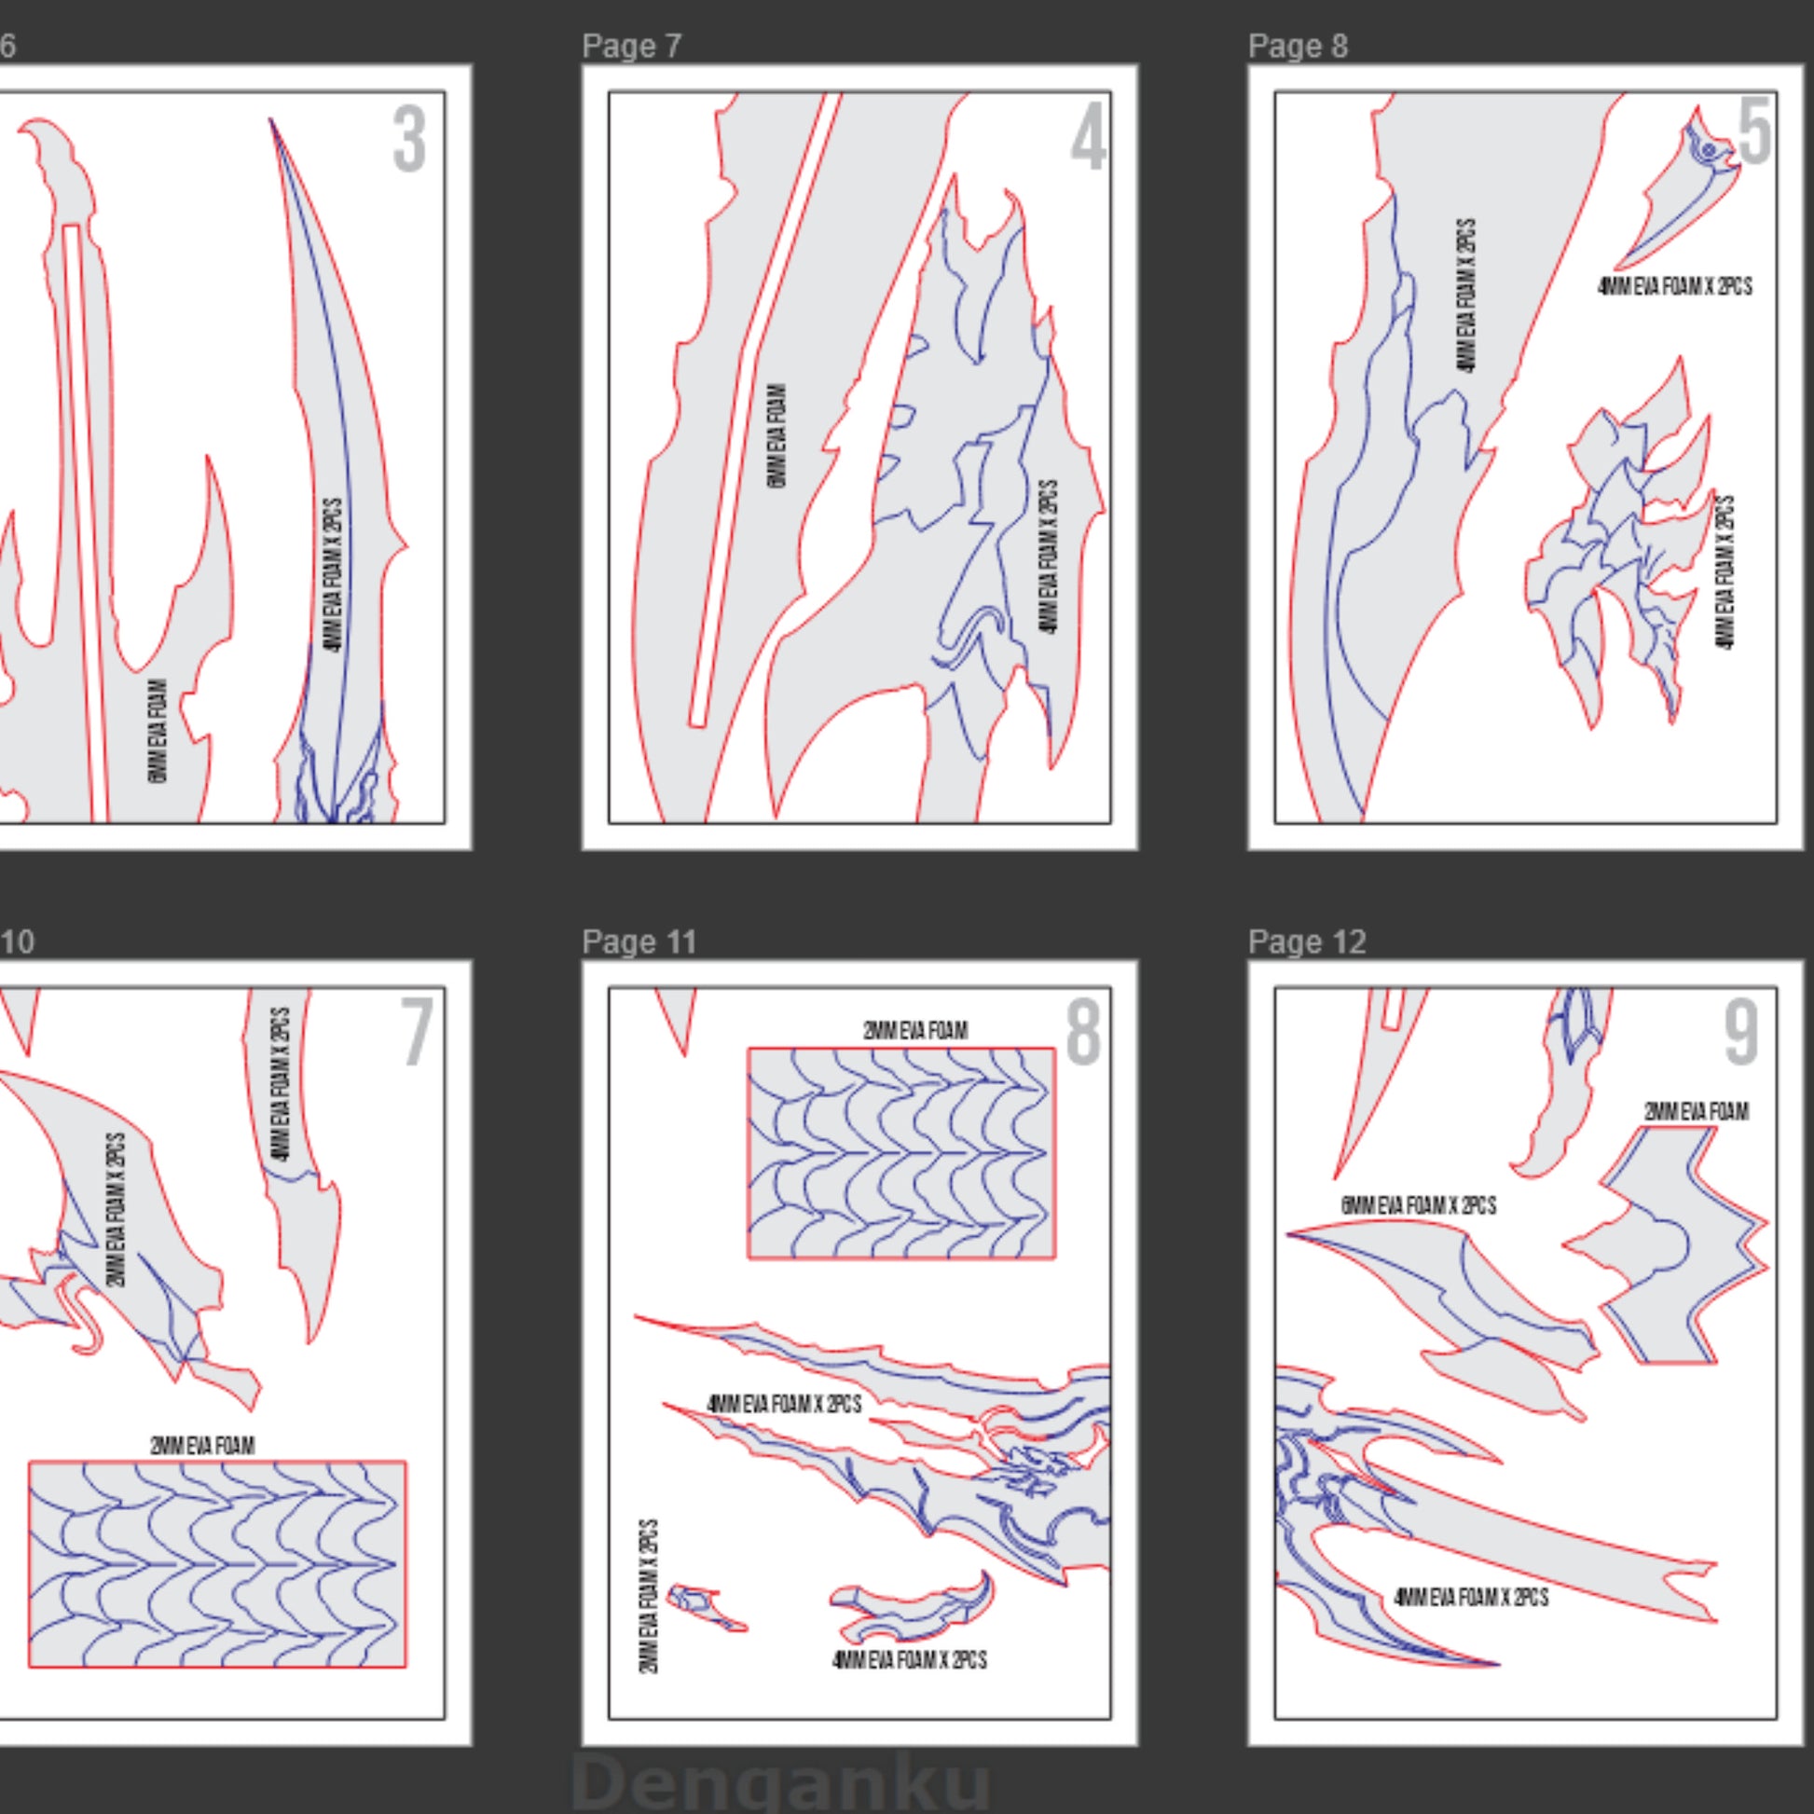The image size is (1814, 1814).
Task: Click the 'Page 8' label text
Action: (x=1298, y=46)
